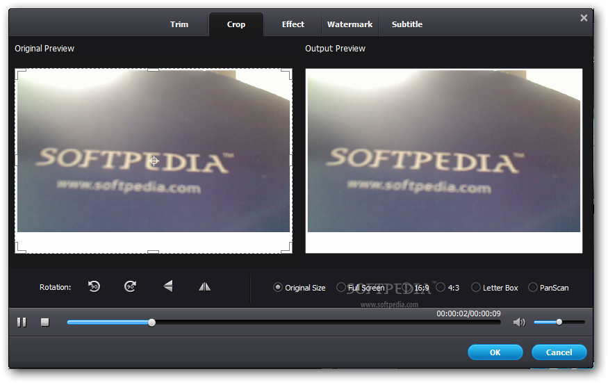Mute the audio via speaker icon
608x383 pixels.
[x=519, y=322]
